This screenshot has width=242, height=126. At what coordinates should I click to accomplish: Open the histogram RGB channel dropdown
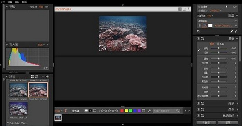pos(41,45)
